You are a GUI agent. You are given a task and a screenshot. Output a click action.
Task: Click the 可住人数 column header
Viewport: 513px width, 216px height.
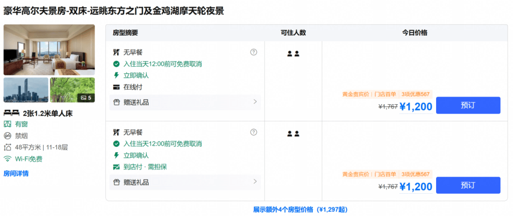(293, 33)
